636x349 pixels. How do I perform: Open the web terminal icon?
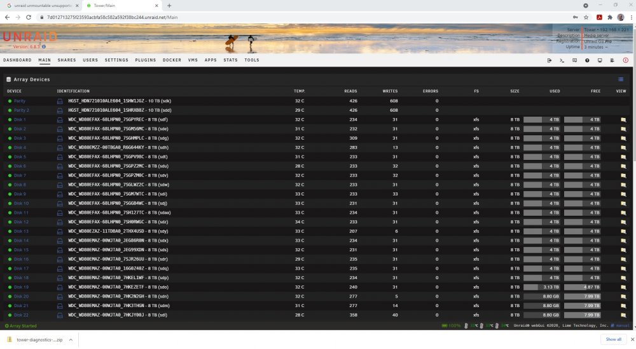[562, 60]
